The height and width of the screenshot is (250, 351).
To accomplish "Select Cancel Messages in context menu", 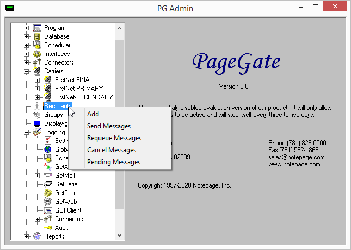I will (112, 150).
